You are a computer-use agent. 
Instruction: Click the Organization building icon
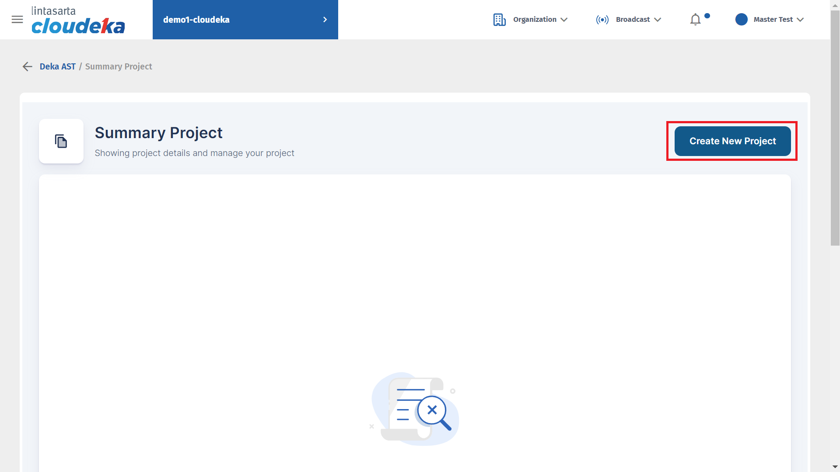coord(499,20)
